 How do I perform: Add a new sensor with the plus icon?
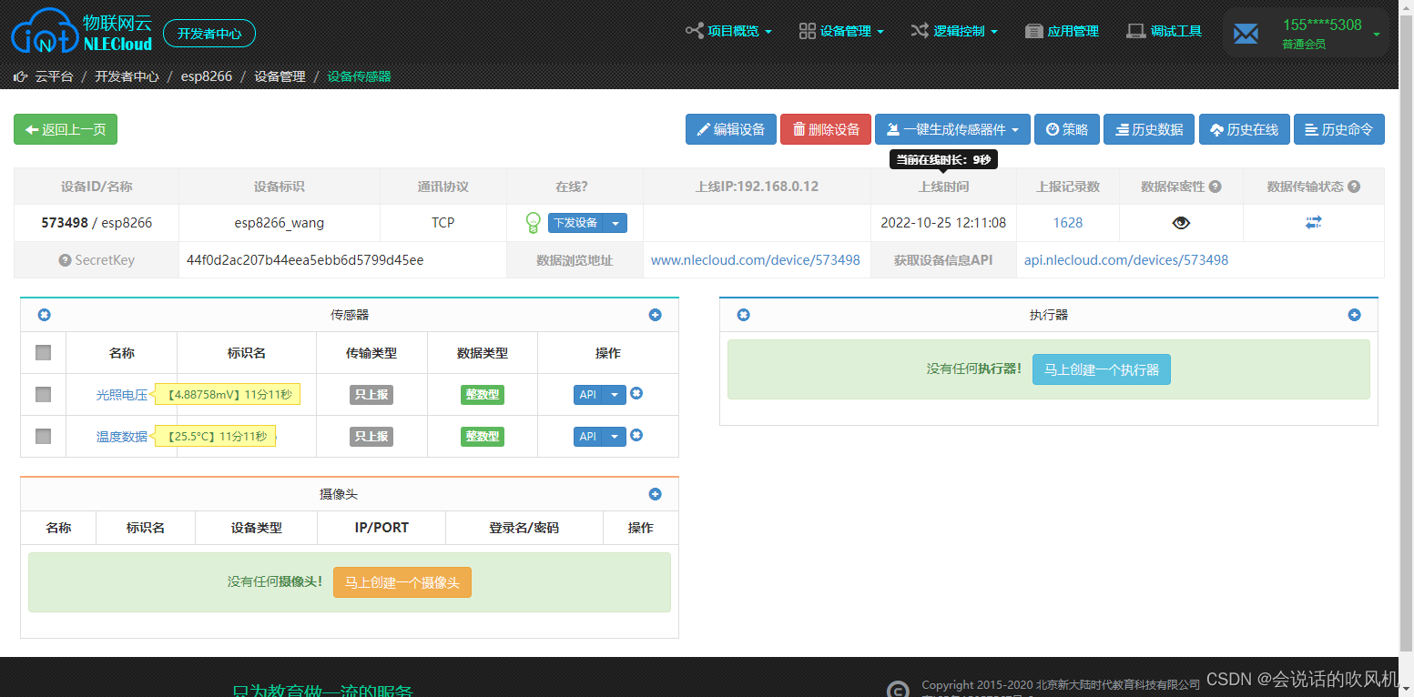tap(655, 315)
